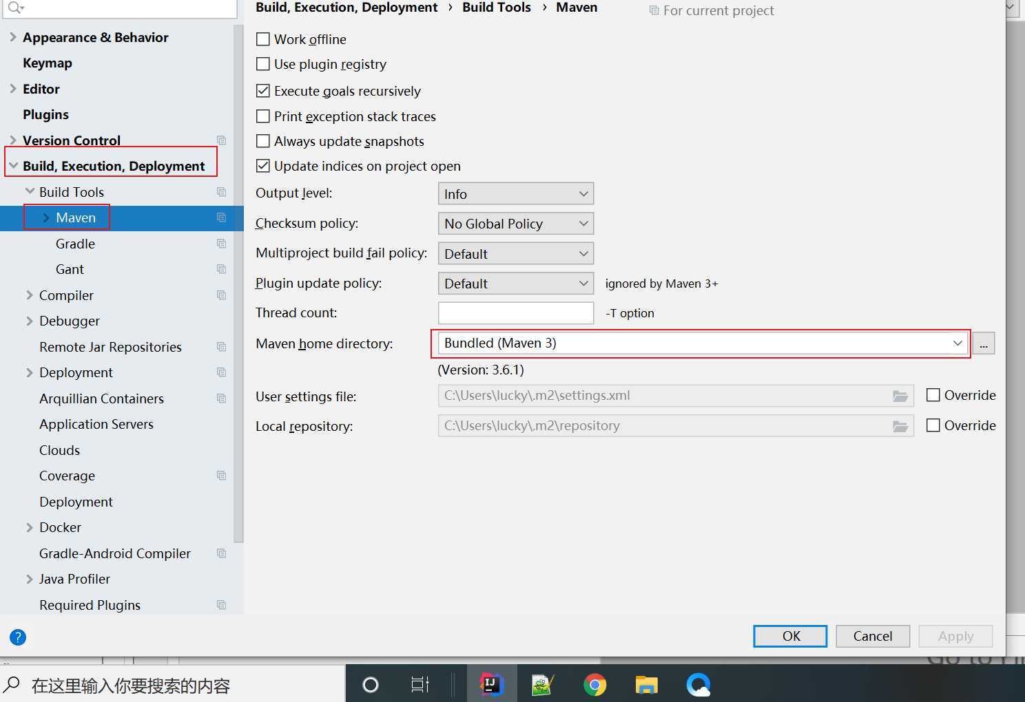1025x702 pixels.
Task: Click project-level icon in Maven row
Action: 221,217
